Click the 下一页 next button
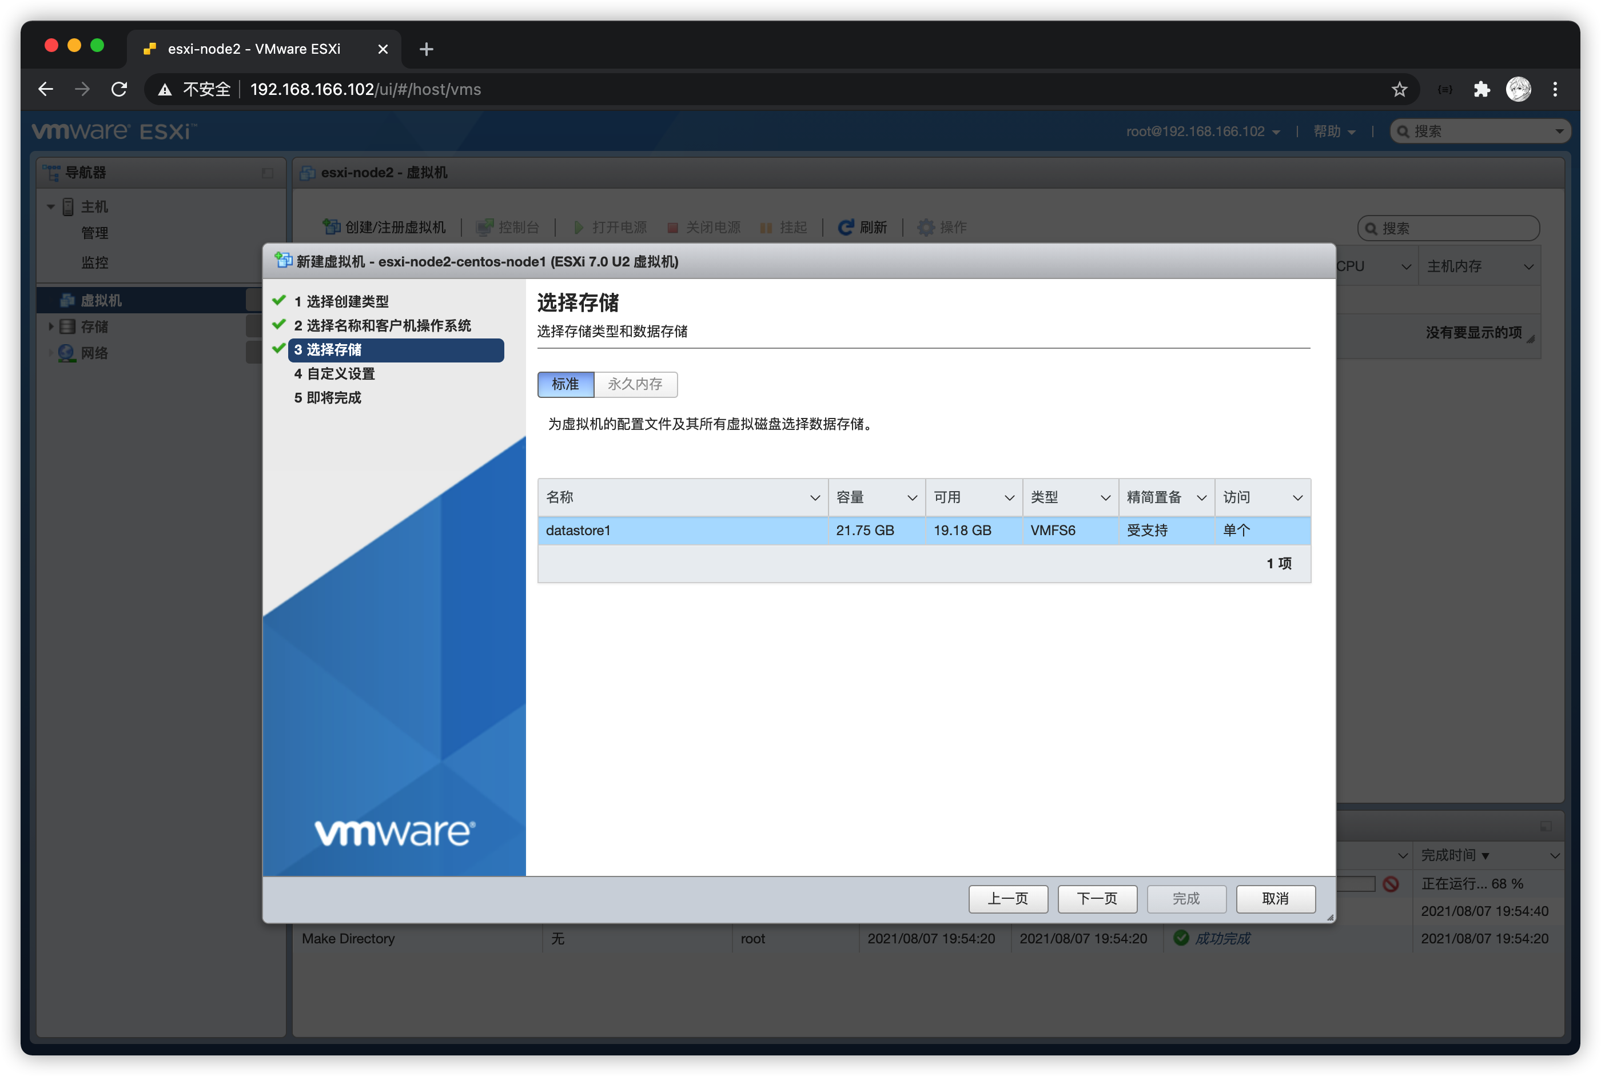The image size is (1601, 1076). click(x=1097, y=898)
